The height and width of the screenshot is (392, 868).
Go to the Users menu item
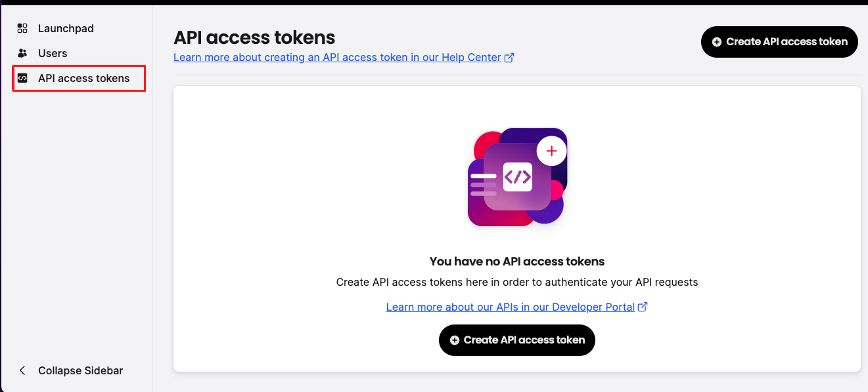coord(53,53)
